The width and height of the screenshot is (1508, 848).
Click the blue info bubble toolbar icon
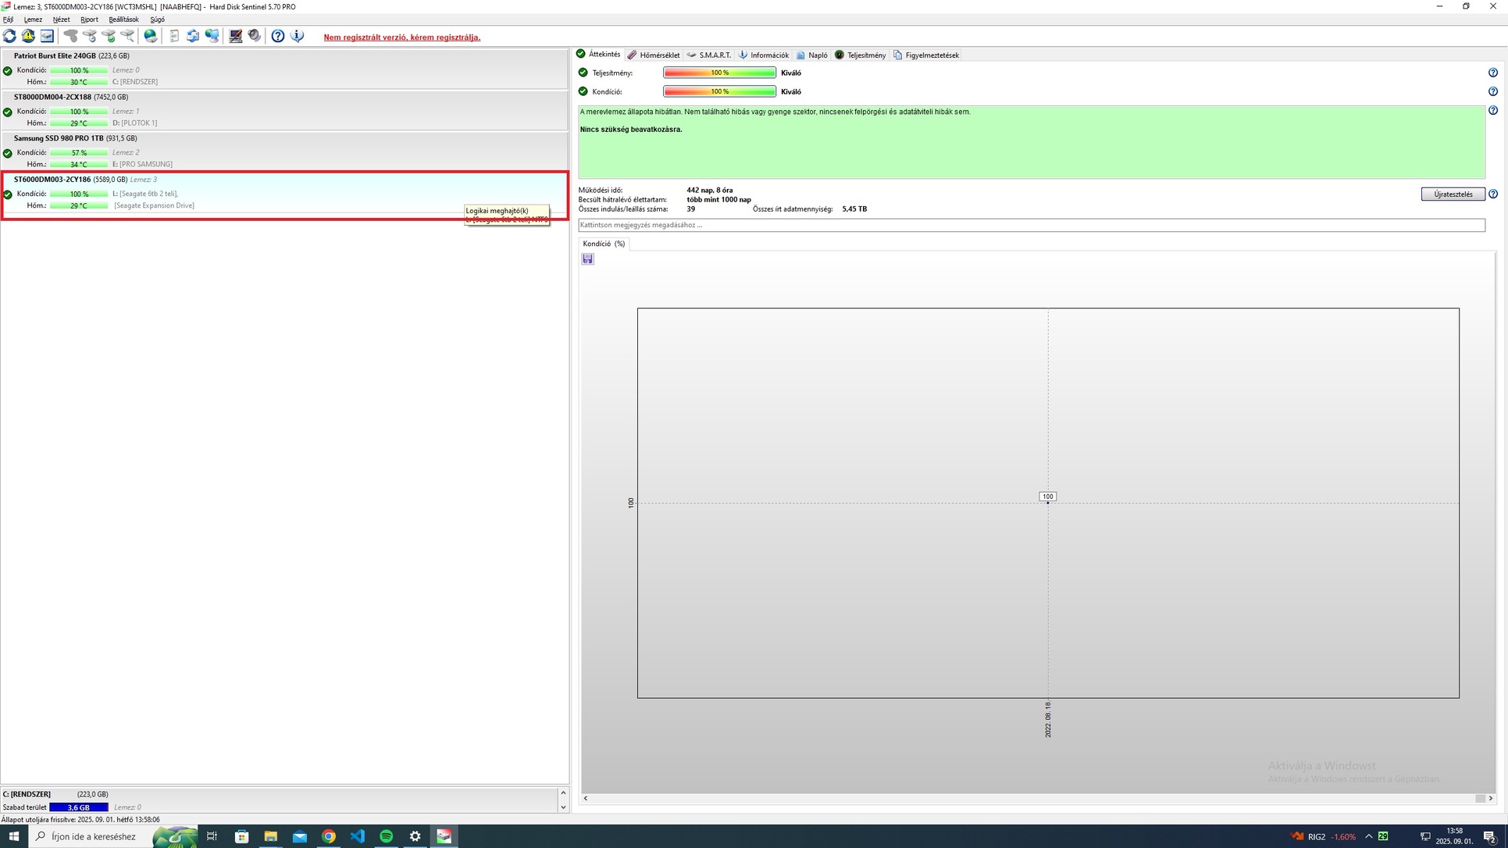pyautogui.click(x=297, y=36)
